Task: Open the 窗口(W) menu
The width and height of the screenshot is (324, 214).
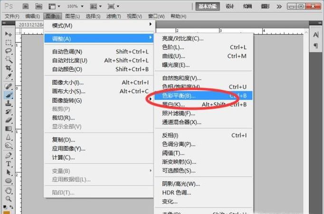Action: (156, 16)
